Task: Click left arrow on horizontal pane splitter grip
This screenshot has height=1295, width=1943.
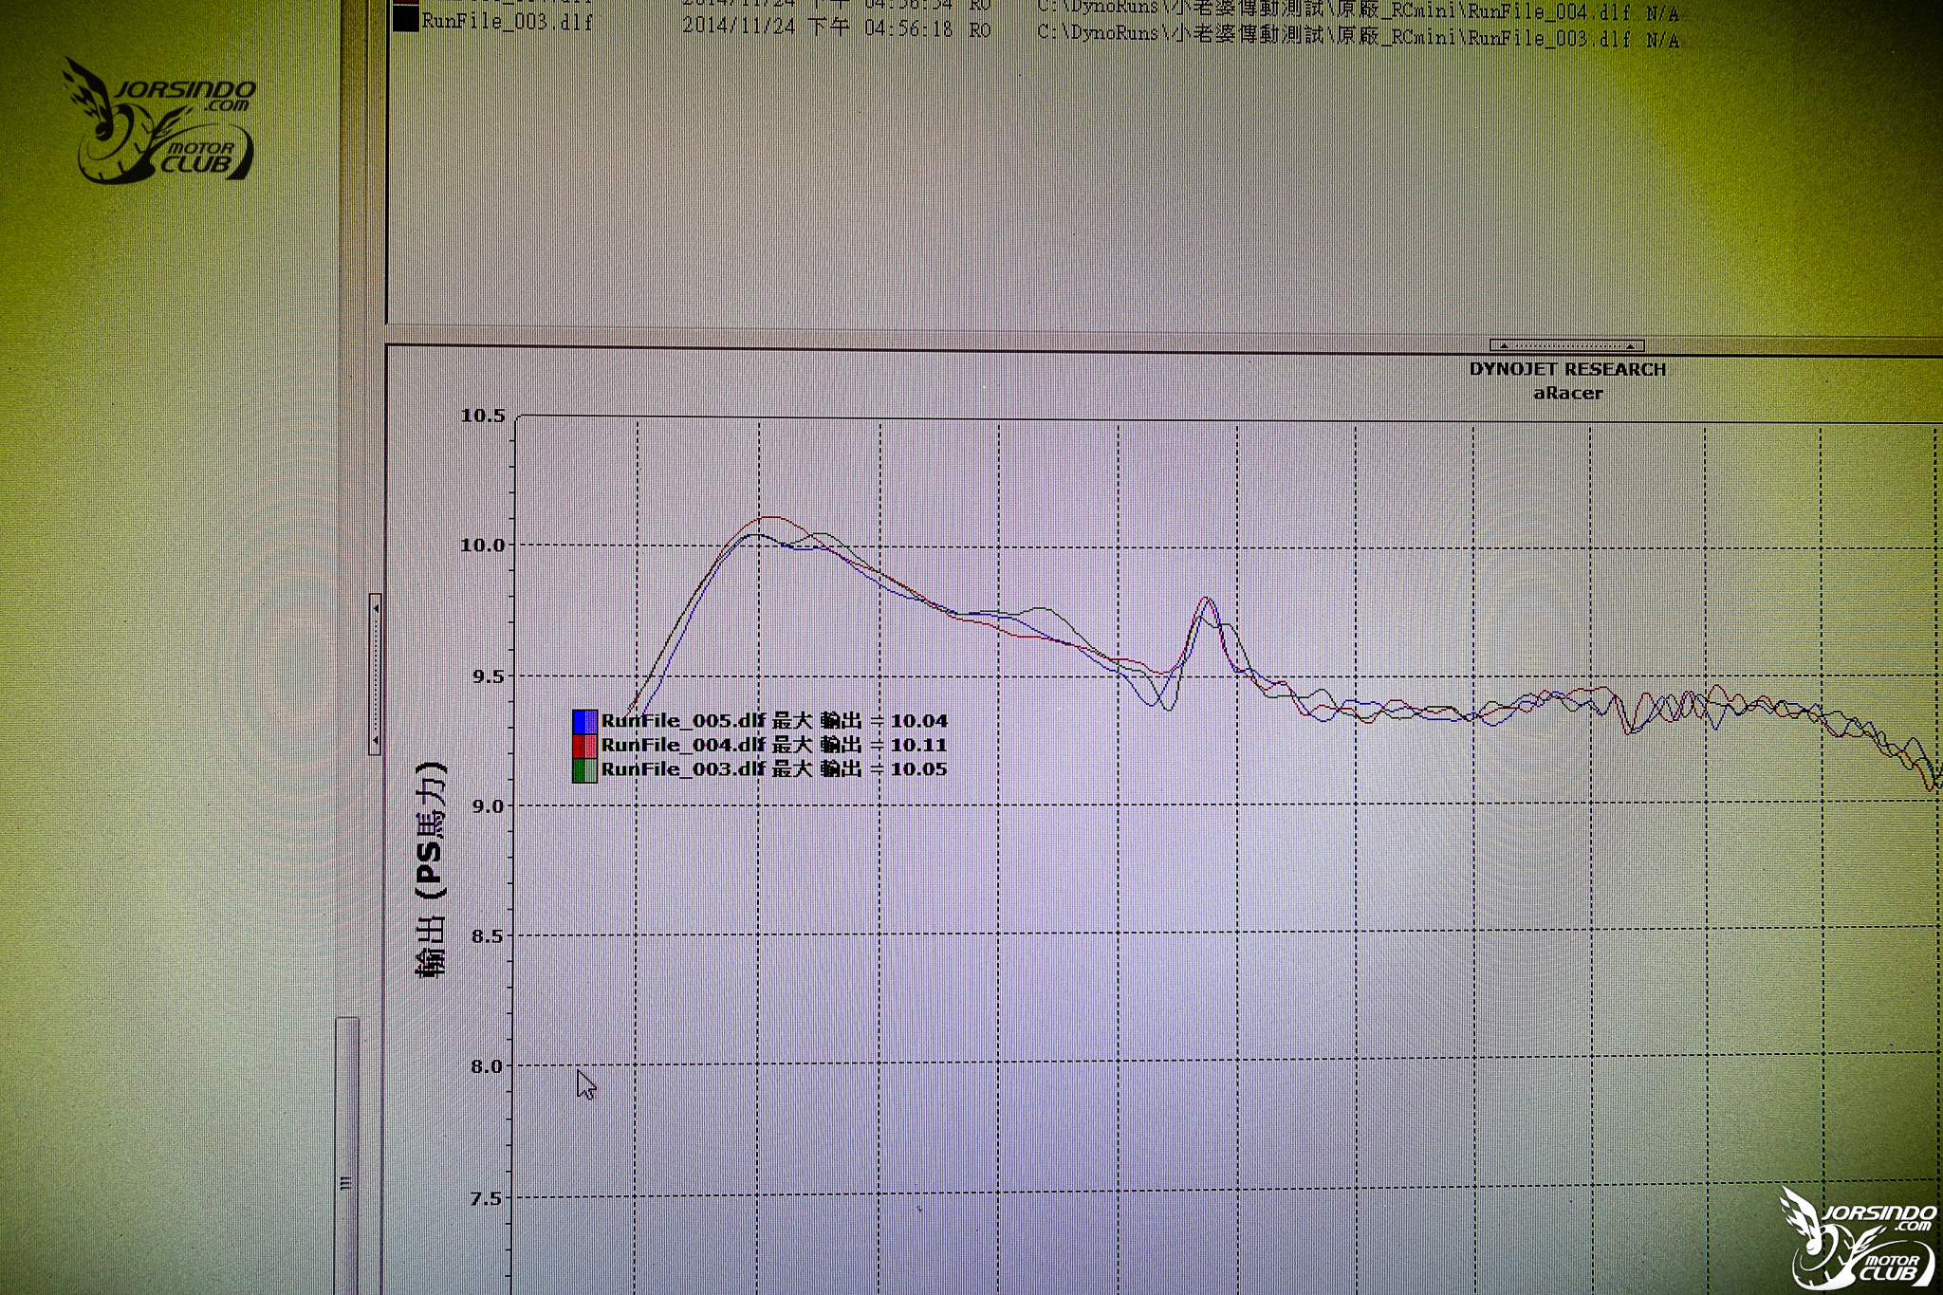Action: (1503, 345)
